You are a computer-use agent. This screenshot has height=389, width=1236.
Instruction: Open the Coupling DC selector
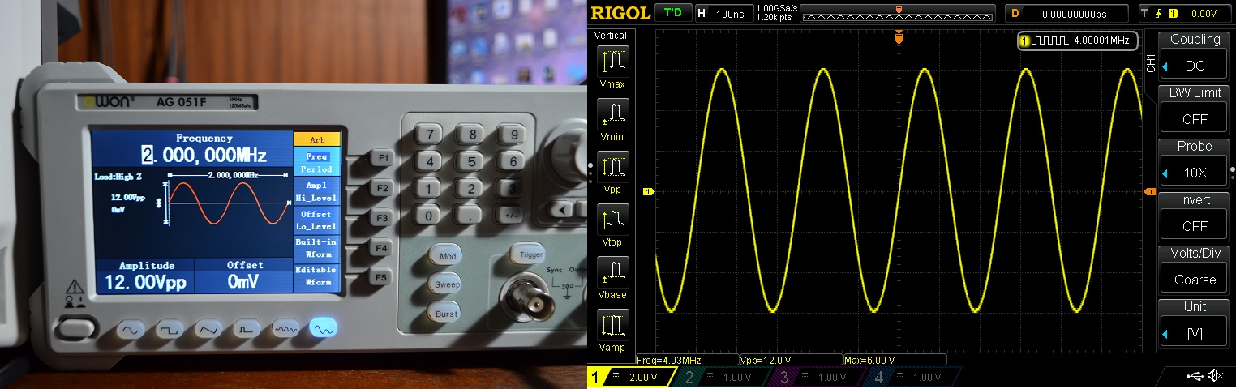click(1195, 65)
